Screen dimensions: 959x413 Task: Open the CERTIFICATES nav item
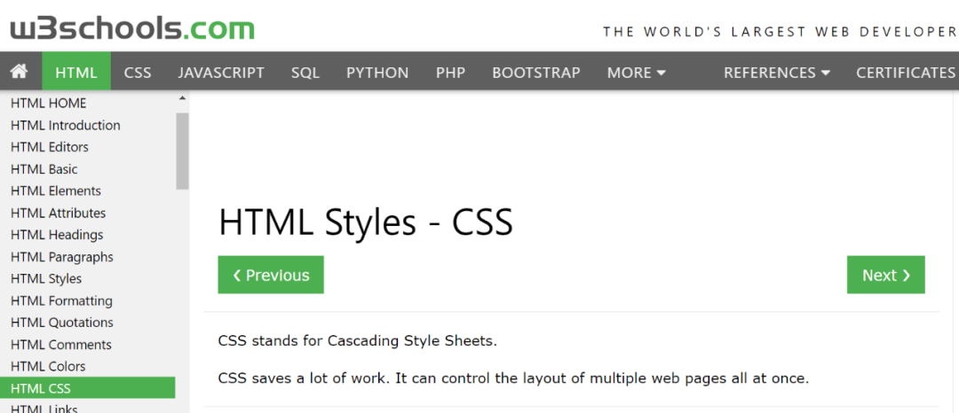[x=905, y=73]
